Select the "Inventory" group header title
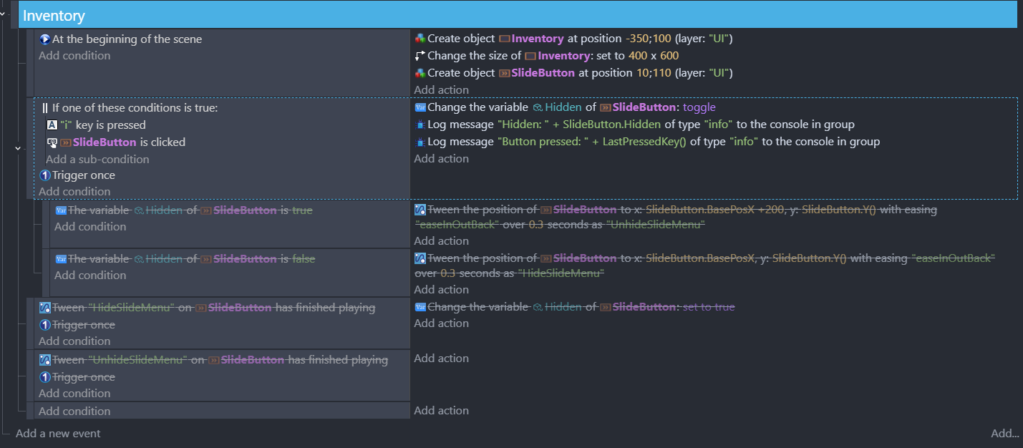Screen dimensions: 1023x448 tap(54, 15)
